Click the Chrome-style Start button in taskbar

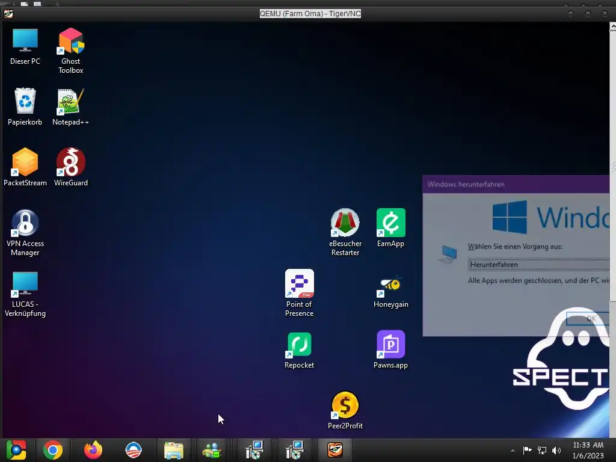pyautogui.click(x=16, y=450)
